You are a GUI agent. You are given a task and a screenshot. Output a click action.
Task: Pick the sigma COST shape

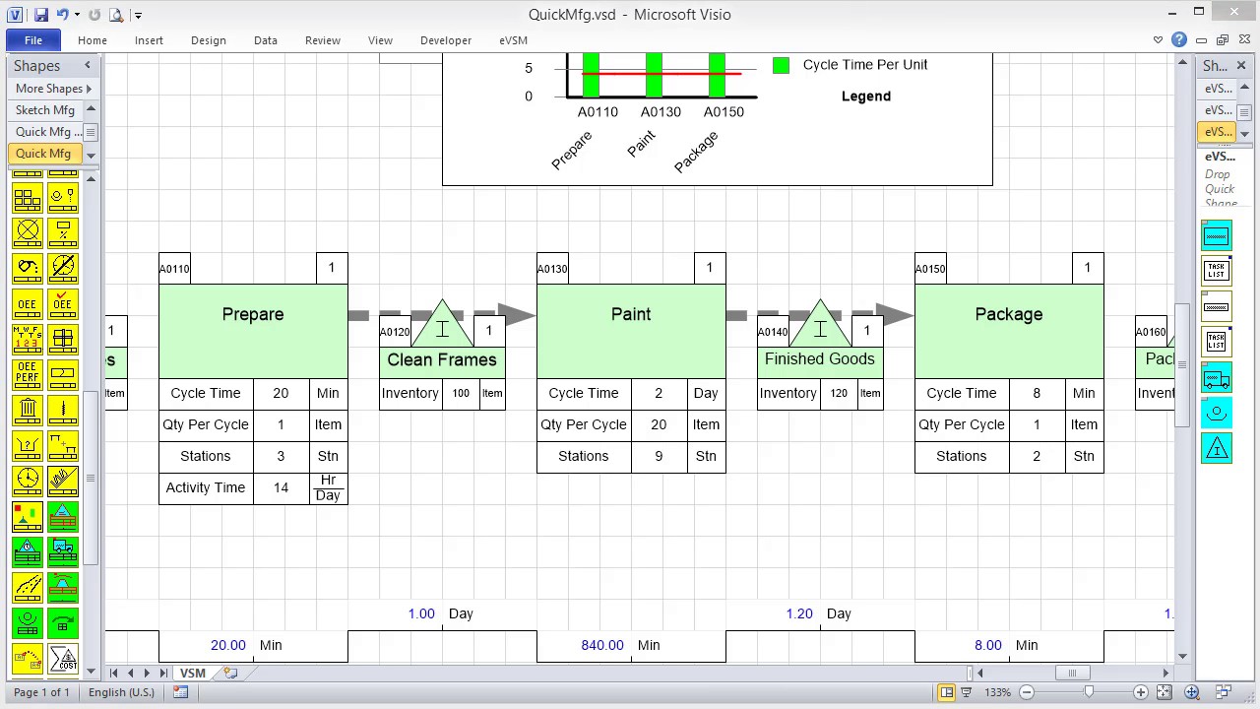coord(63,658)
